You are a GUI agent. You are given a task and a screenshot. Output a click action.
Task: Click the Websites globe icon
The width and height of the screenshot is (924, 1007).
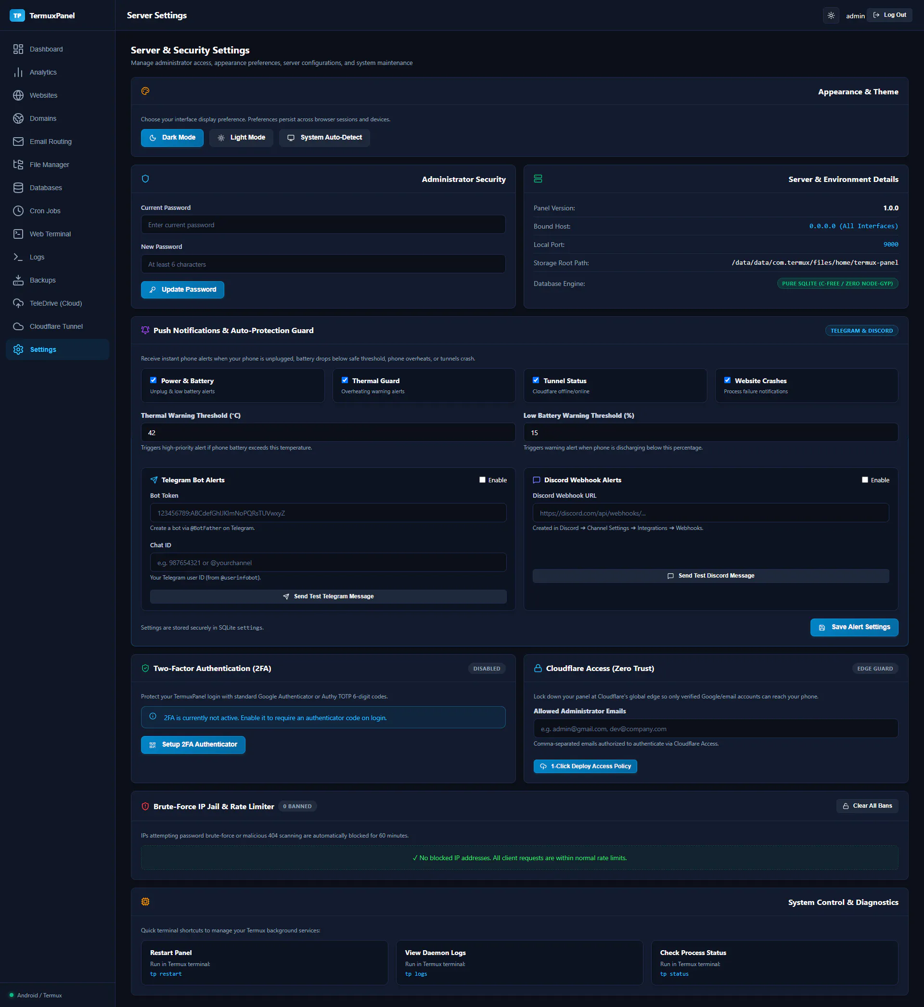click(x=18, y=95)
